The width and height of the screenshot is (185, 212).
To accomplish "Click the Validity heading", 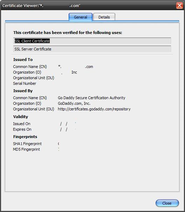I will [21, 117].
